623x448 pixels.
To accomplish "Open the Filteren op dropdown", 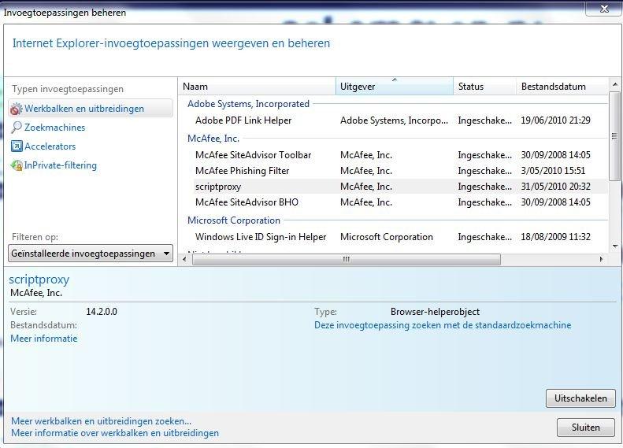I will click(91, 254).
